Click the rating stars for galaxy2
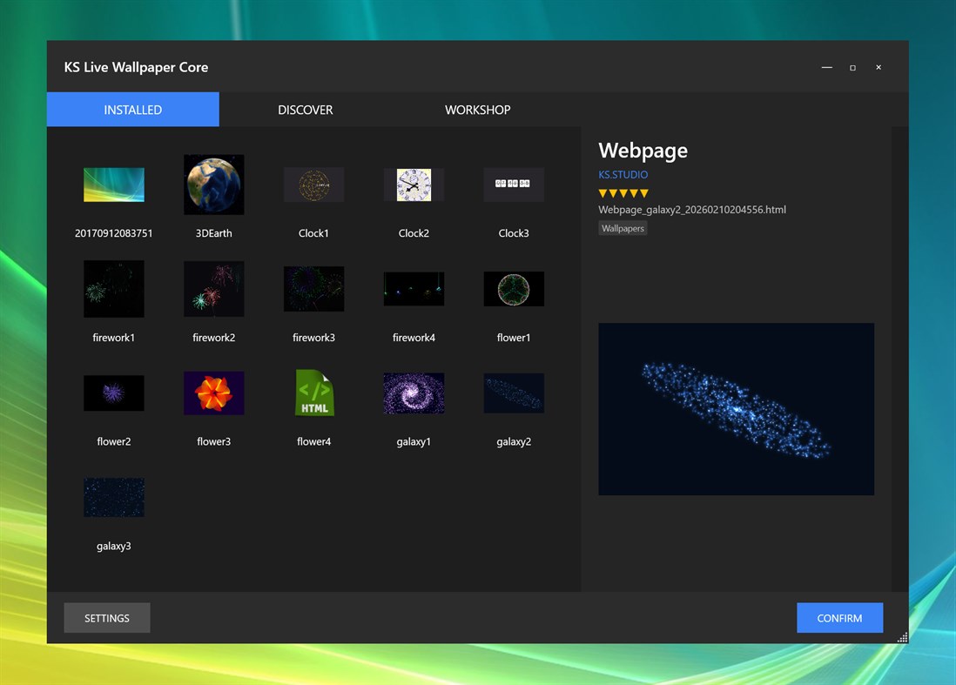The height and width of the screenshot is (685, 956). point(622,193)
